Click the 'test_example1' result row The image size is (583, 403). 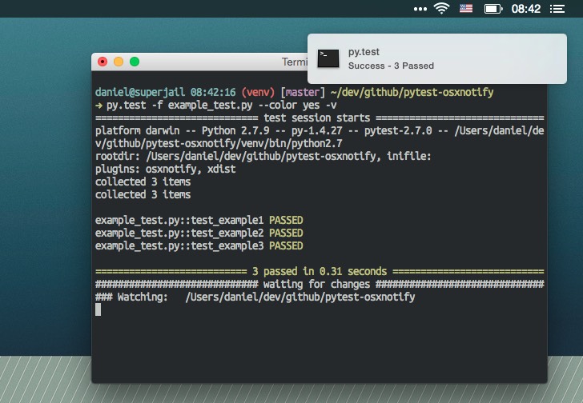point(199,220)
